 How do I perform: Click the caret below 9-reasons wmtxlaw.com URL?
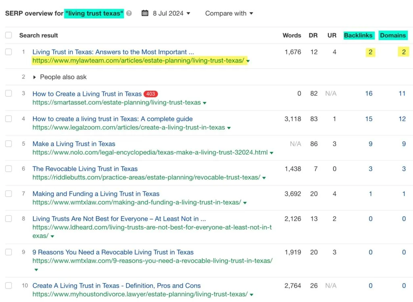36,270
